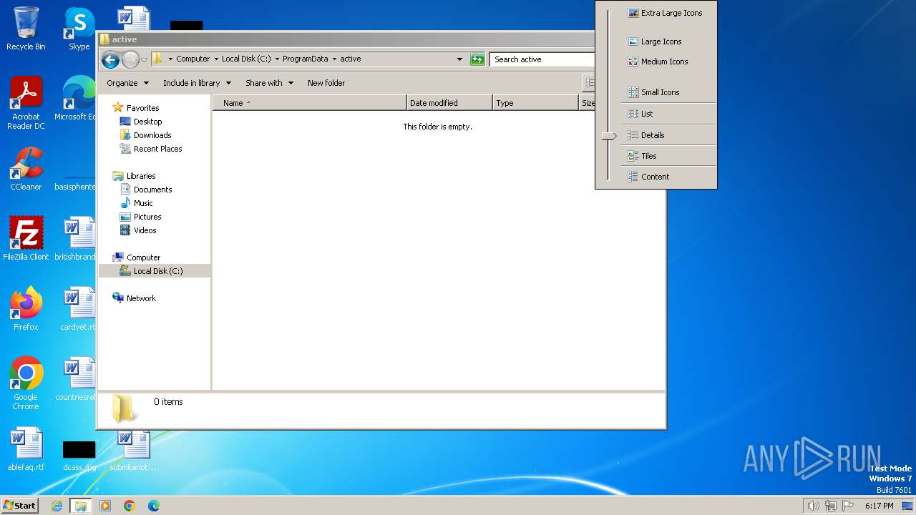Screen dimensions: 916x515
Task: Select Details view option
Action: click(x=646, y=135)
